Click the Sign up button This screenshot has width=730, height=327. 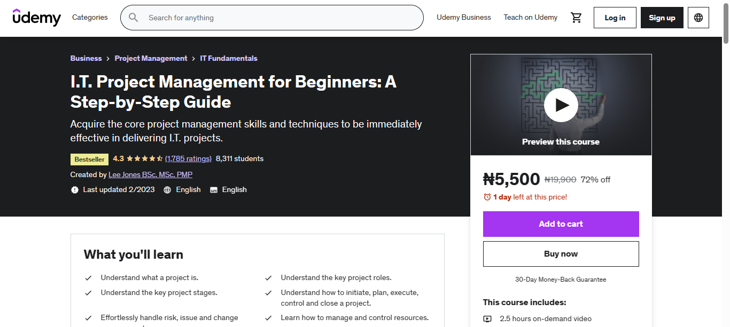click(x=662, y=18)
